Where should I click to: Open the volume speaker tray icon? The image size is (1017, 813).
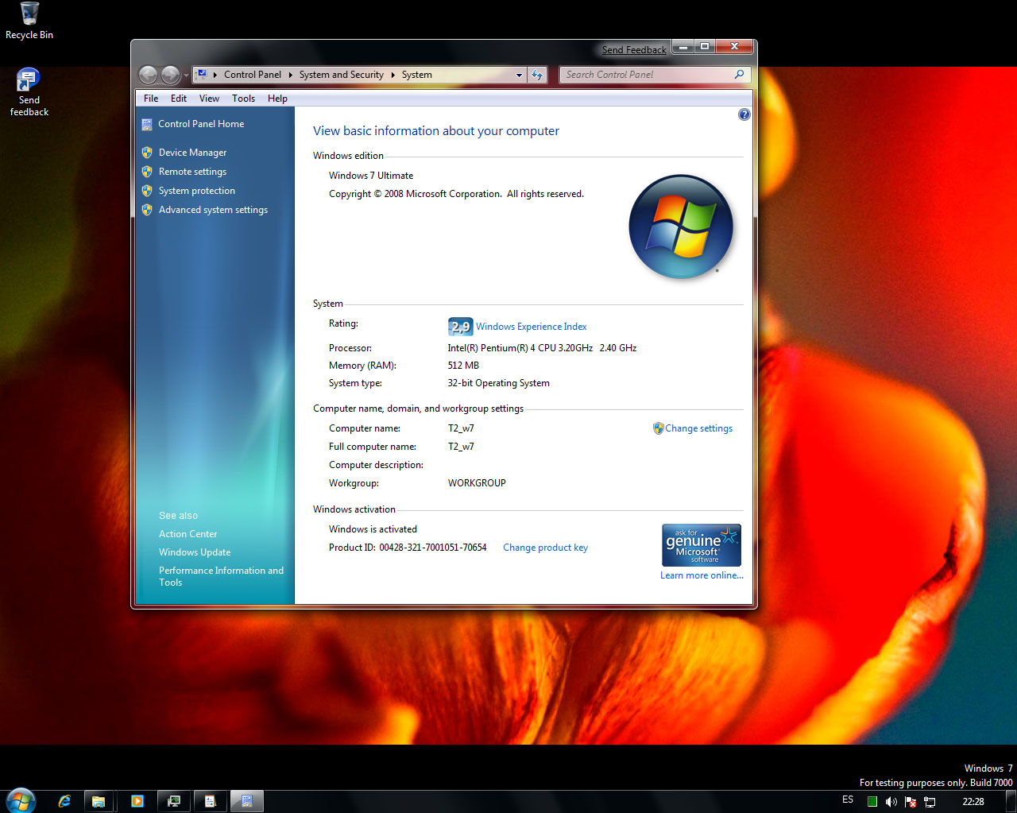[x=891, y=802]
